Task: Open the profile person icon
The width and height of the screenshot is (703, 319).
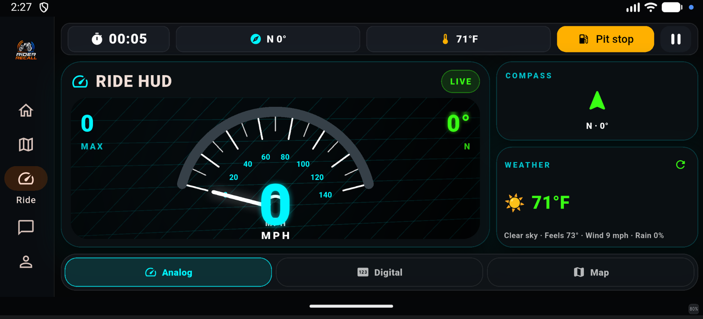Action: click(x=26, y=262)
